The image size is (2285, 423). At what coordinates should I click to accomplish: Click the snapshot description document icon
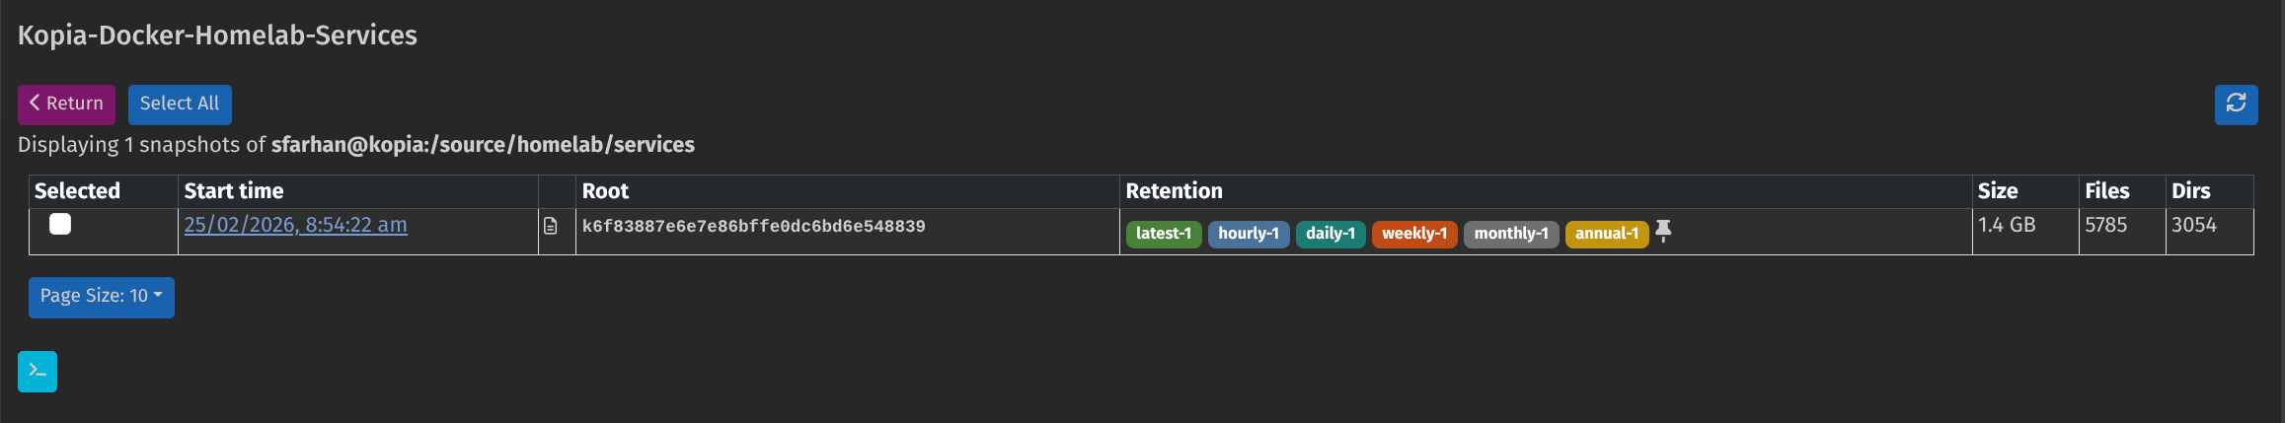(551, 227)
